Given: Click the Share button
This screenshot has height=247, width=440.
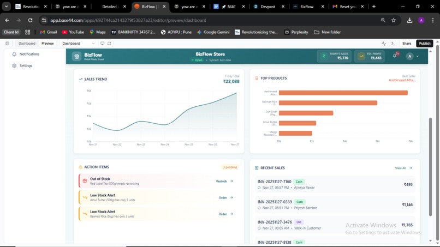Looking at the screenshot, I should pyautogui.click(x=407, y=44).
